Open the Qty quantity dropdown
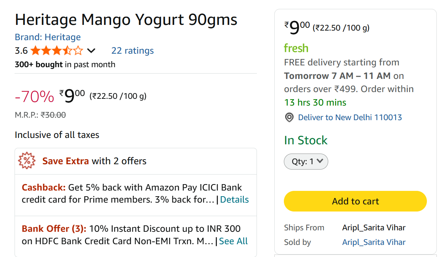The width and height of the screenshot is (440, 257). coord(306,161)
